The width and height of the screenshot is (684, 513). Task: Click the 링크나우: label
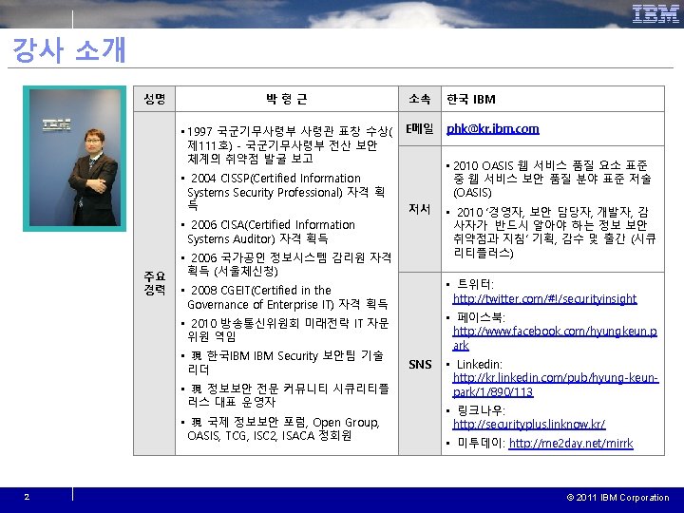(481, 410)
